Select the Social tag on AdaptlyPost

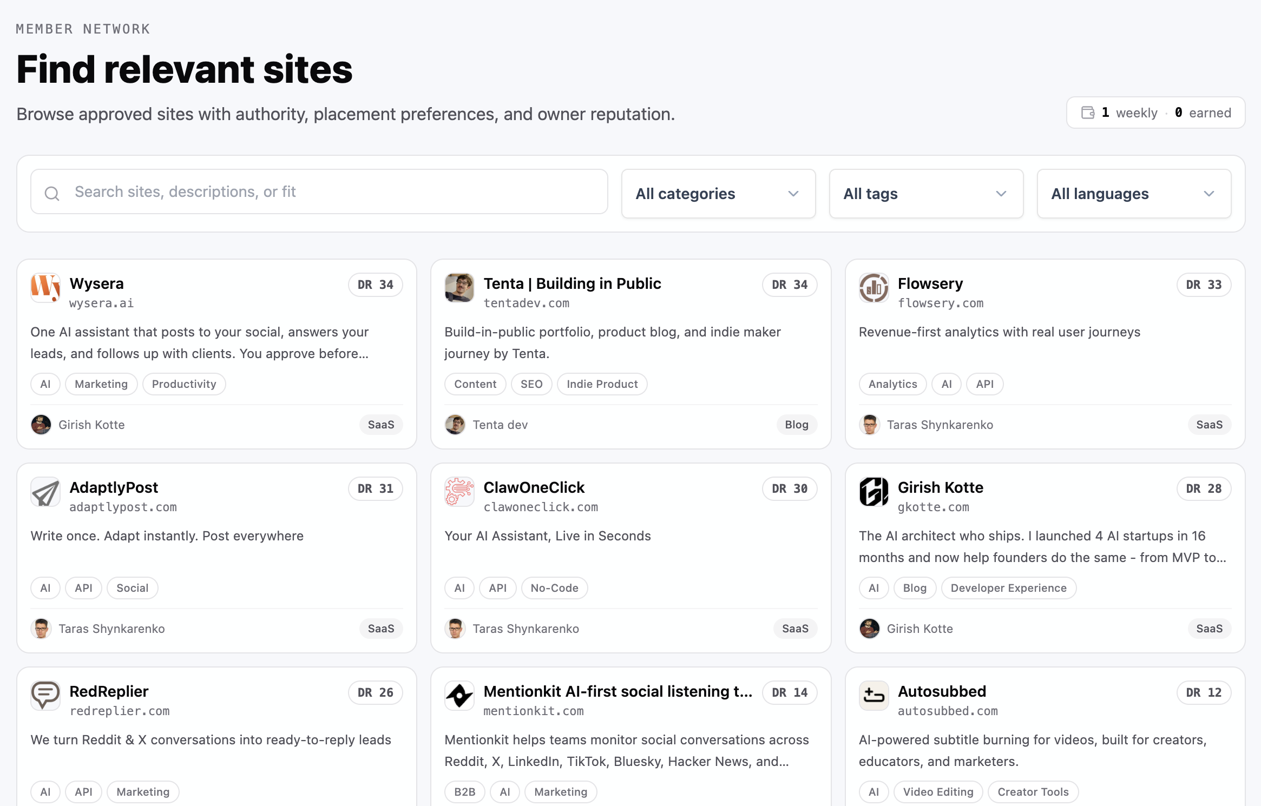click(132, 588)
